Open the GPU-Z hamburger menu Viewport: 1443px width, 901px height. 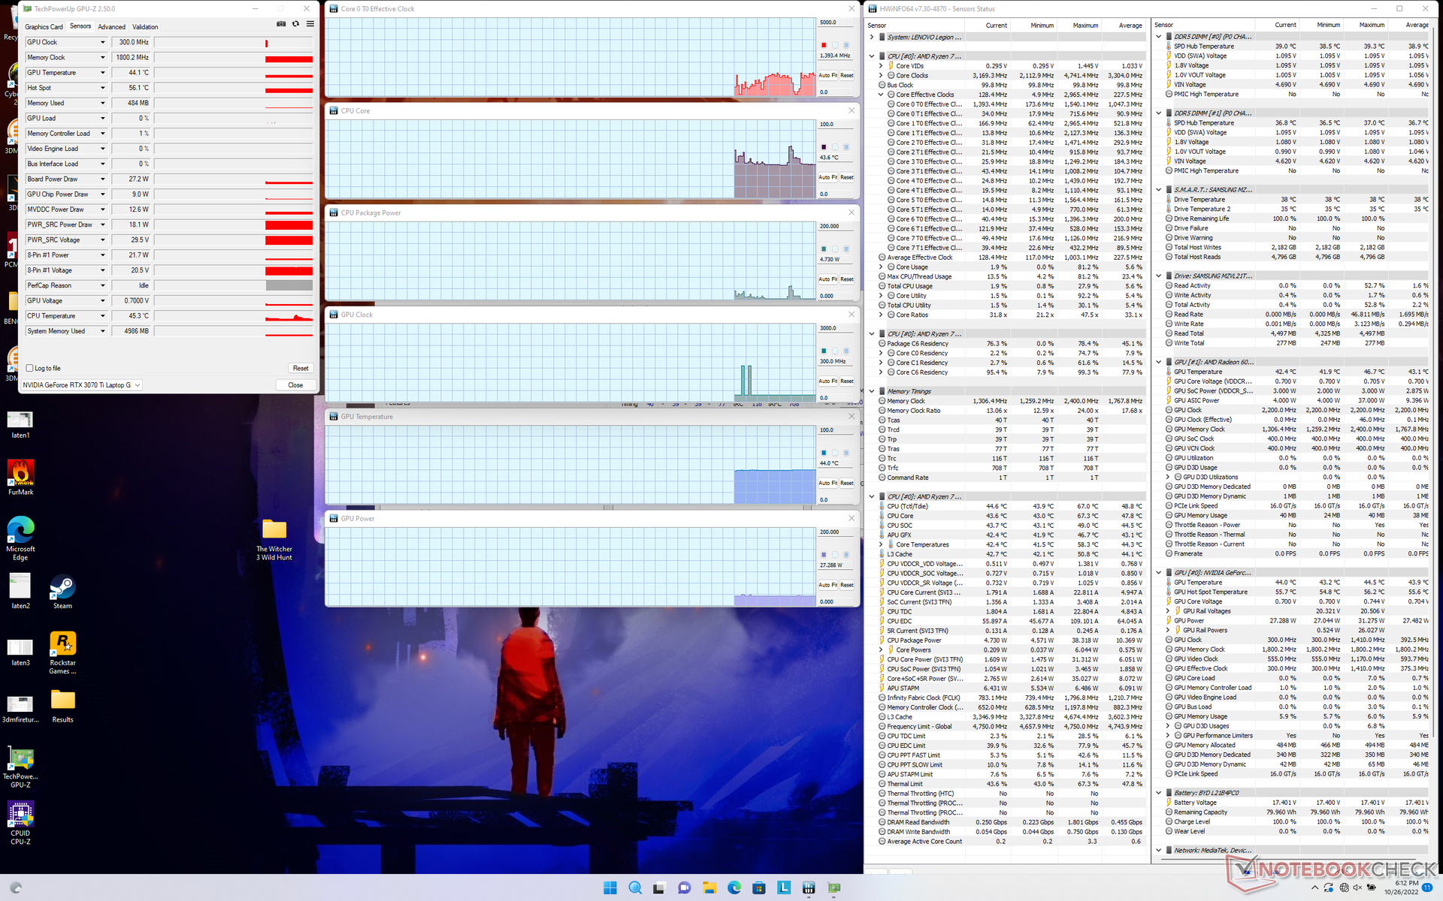coord(310,24)
